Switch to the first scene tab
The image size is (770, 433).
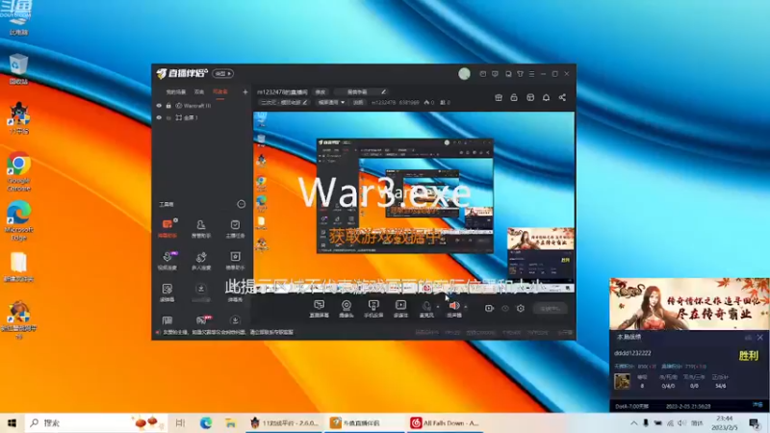point(176,91)
